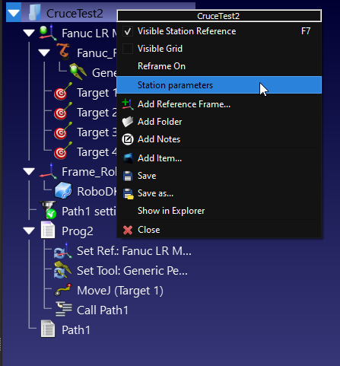Click the Fanuc LR M reference frame icon
This screenshot has height=366, width=340.
click(48, 33)
